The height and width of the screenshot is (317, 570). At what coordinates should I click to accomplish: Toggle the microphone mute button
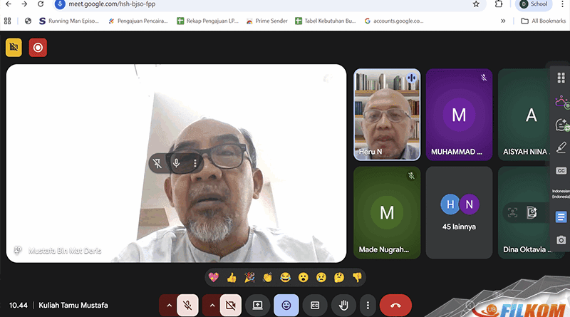188,305
